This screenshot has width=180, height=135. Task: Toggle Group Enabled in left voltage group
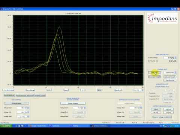16,103
